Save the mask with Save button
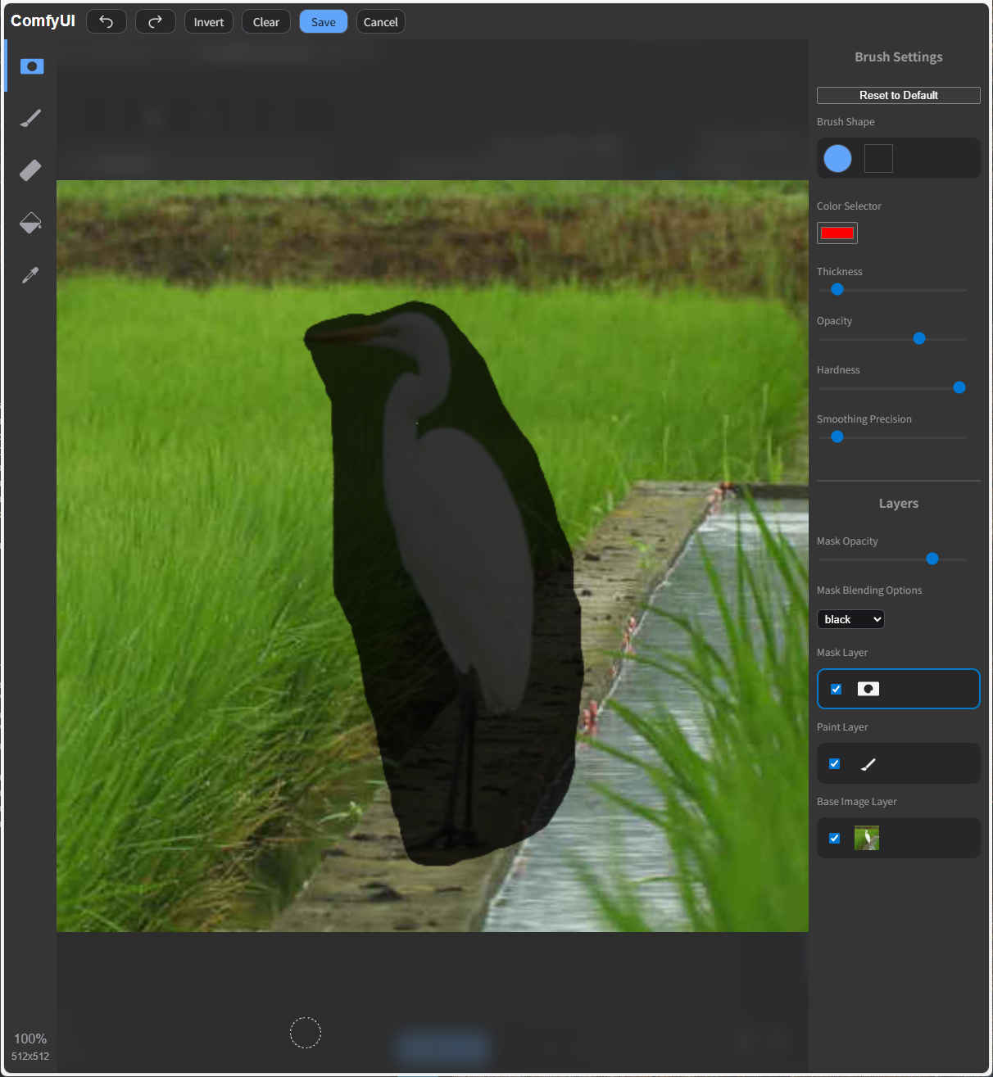This screenshot has width=993, height=1077. [323, 22]
